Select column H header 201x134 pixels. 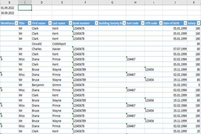click(x=135, y=2)
